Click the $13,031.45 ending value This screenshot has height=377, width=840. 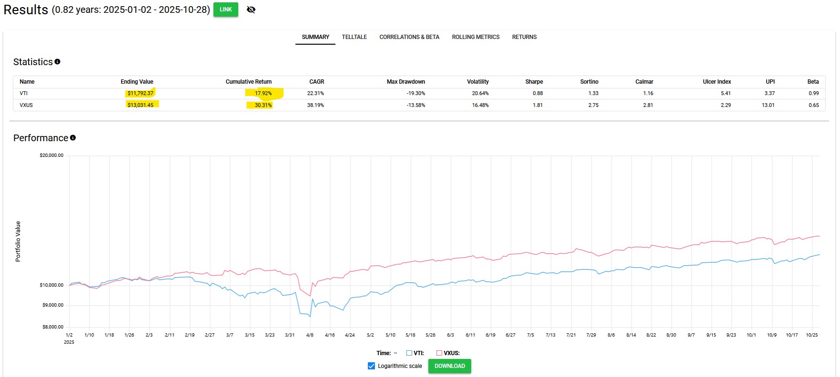click(141, 105)
